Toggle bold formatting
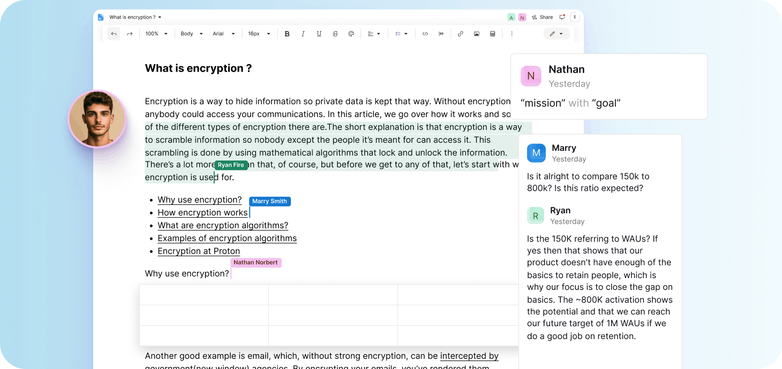 click(x=287, y=34)
